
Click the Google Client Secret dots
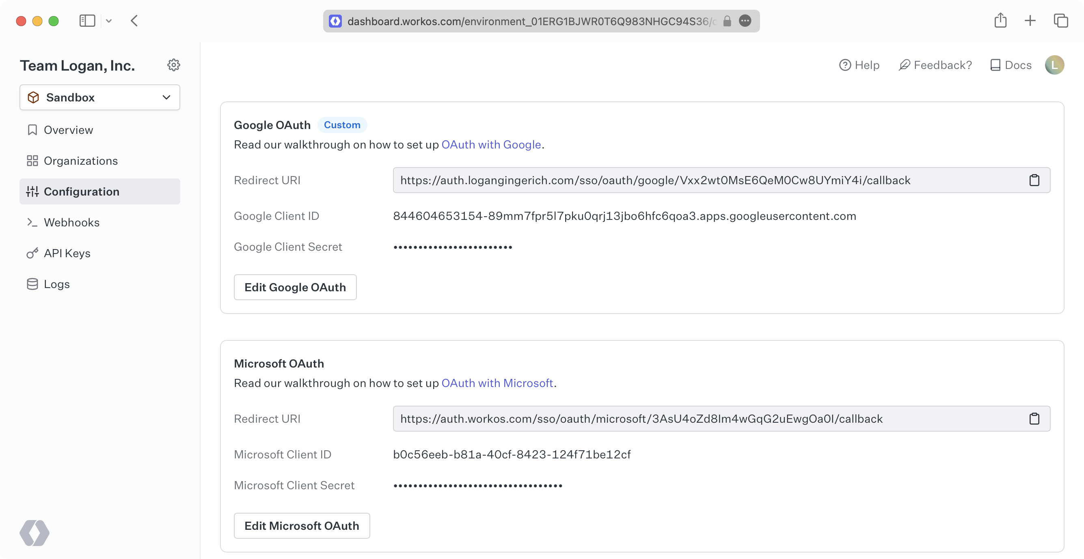click(x=453, y=247)
